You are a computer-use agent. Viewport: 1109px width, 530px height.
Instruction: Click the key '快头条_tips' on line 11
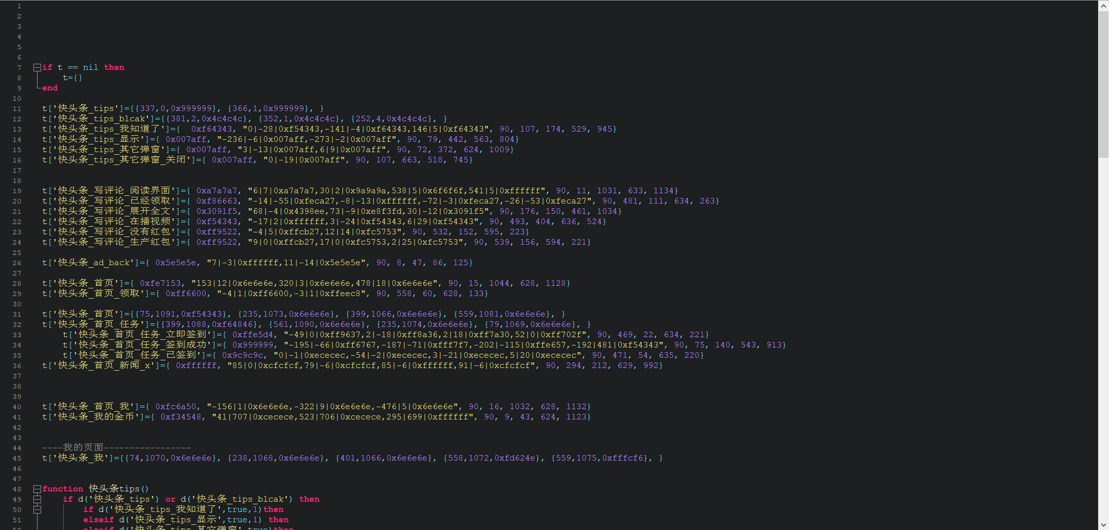[x=86, y=108]
